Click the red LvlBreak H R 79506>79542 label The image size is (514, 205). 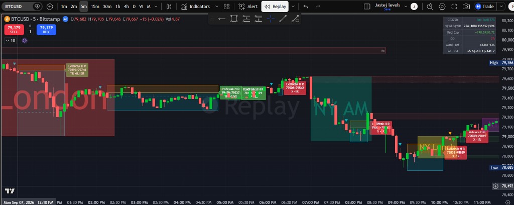[295, 88]
